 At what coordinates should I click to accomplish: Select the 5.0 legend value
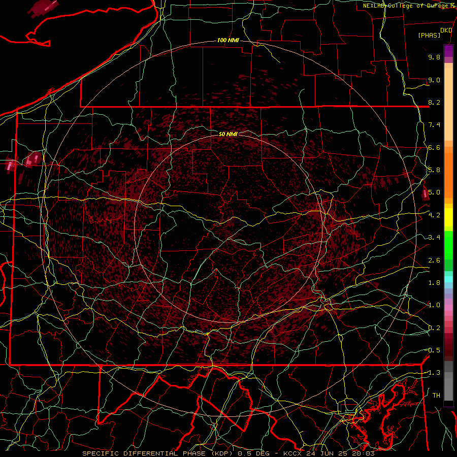coord(434,192)
